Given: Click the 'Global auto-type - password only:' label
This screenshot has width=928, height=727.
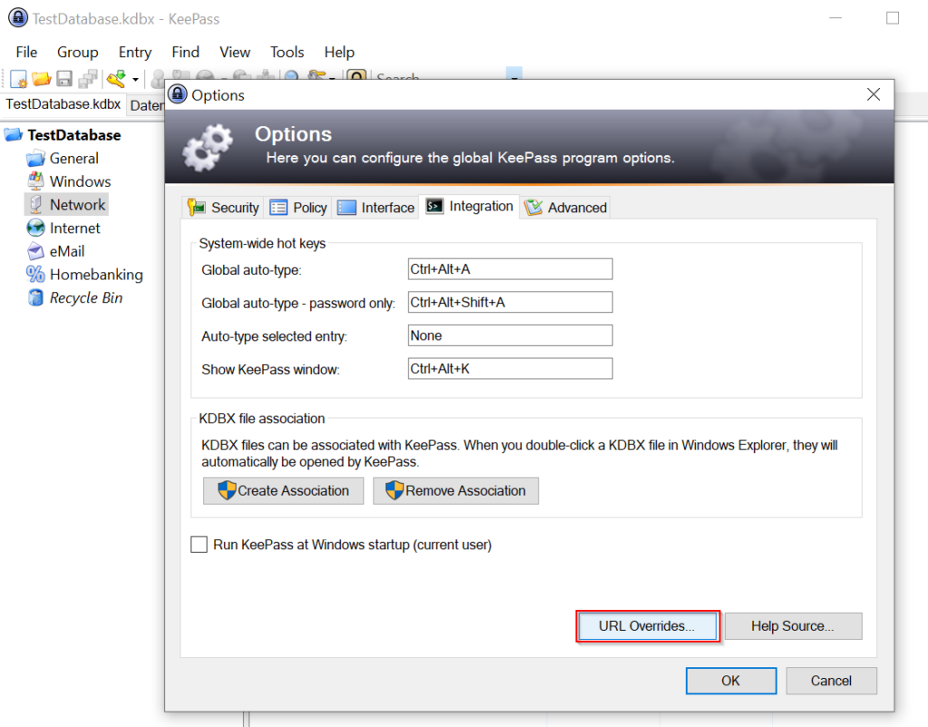Looking at the screenshot, I should point(298,303).
